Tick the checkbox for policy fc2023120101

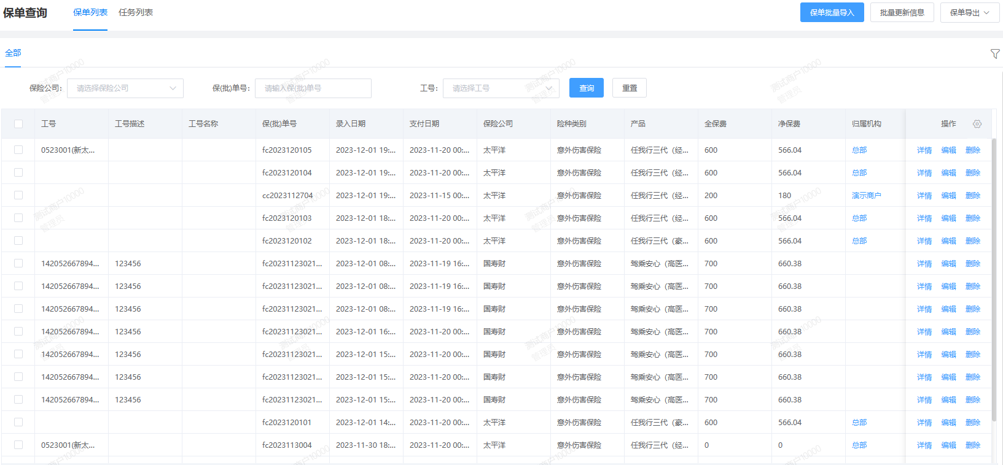coord(18,422)
